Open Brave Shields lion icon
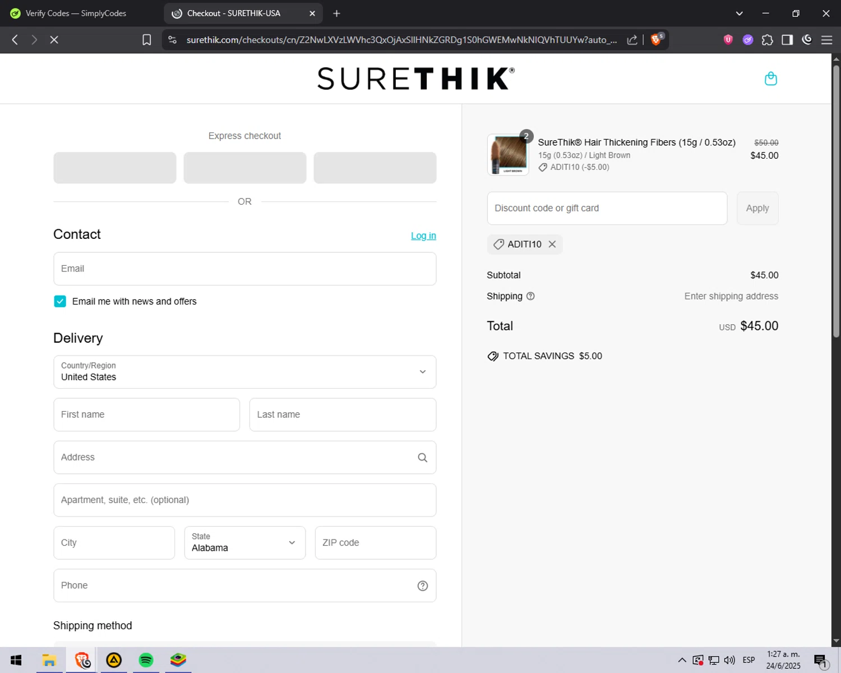This screenshot has height=673, width=841. tap(657, 39)
